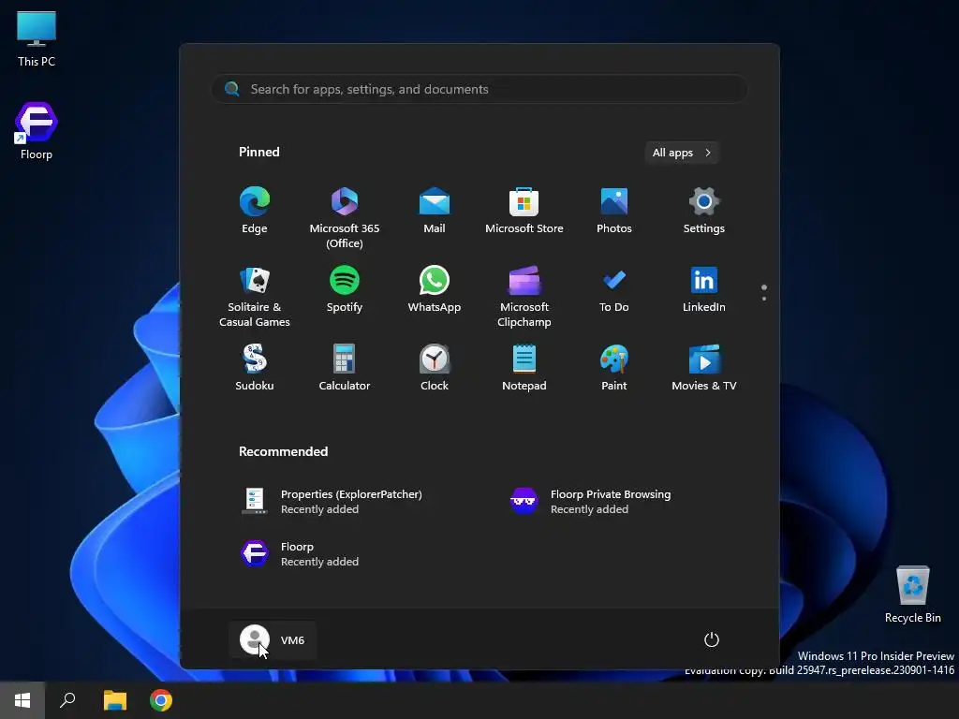The image size is (959, 719).
Task: Go to next page of pinned apps
Action: click(764, 299)
